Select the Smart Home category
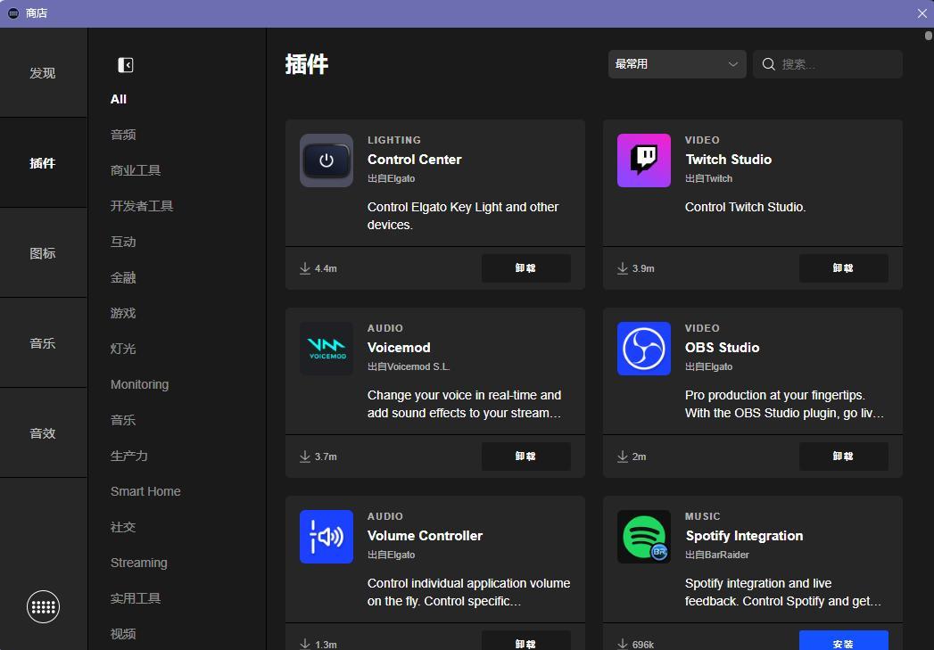Screen dimensions: 934x650 (145, 491)
